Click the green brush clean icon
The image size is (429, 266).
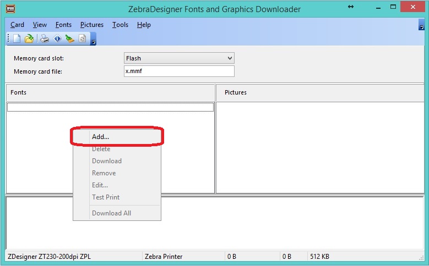pos(70,38)
